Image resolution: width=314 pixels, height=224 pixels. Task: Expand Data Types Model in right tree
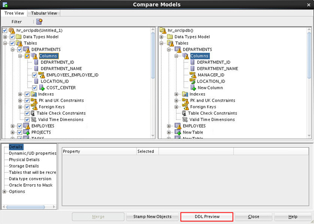(161, 37)
